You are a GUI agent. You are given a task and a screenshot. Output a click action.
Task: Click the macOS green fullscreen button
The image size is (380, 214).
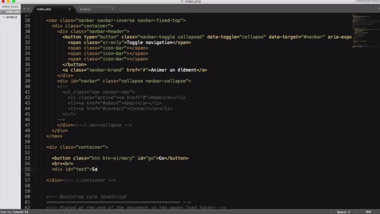14,2
